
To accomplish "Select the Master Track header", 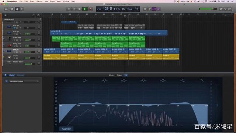I will tap(22, 63).
